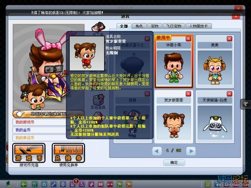
Task: Expand the side panel arrow on right edge
Action: [246, 104]
